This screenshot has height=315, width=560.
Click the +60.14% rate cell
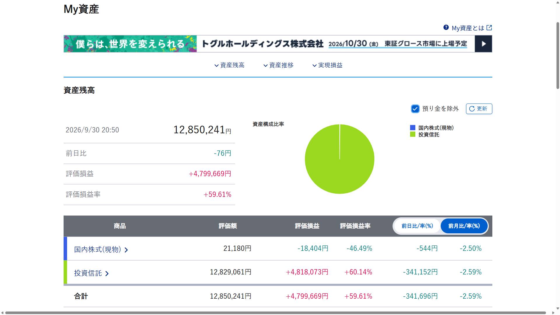358,272
